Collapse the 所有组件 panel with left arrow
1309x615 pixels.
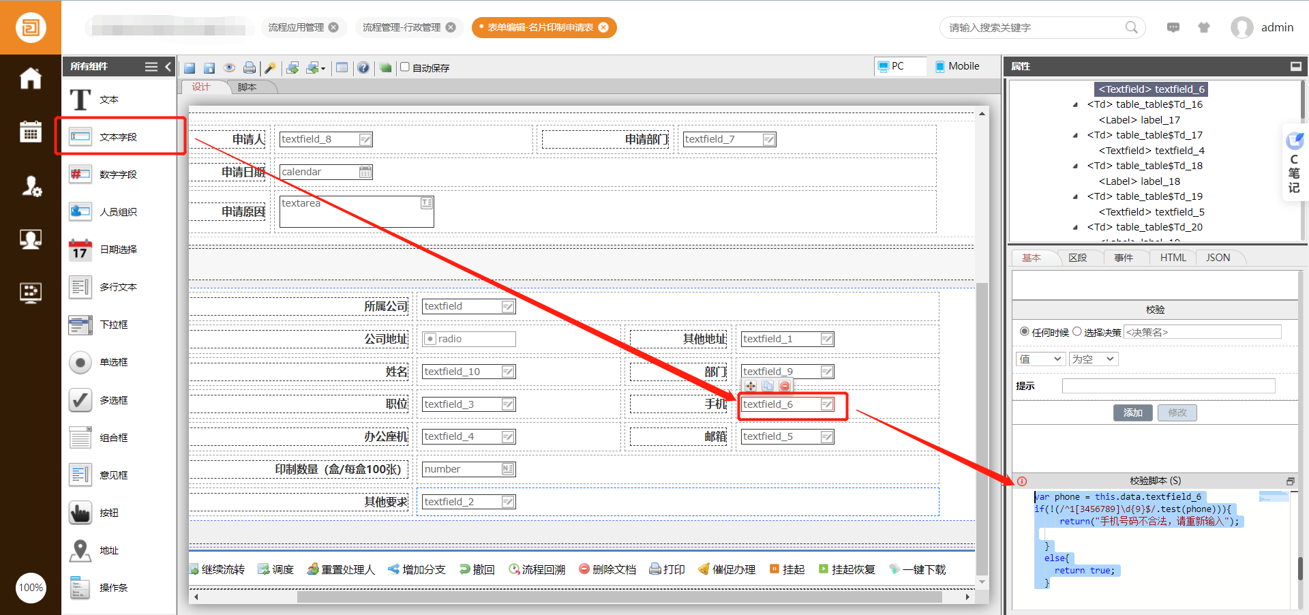168,66
